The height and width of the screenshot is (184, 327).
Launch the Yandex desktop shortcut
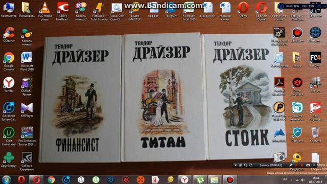click(9, 84)
